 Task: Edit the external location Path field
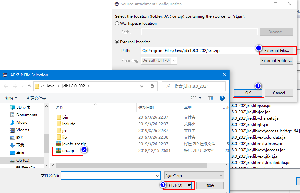(x=199, y=51)
